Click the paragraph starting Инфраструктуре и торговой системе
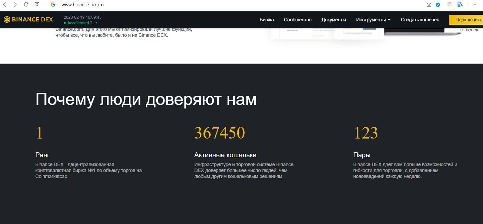Viewport: 483px width, 224px height. pos(244,170)
